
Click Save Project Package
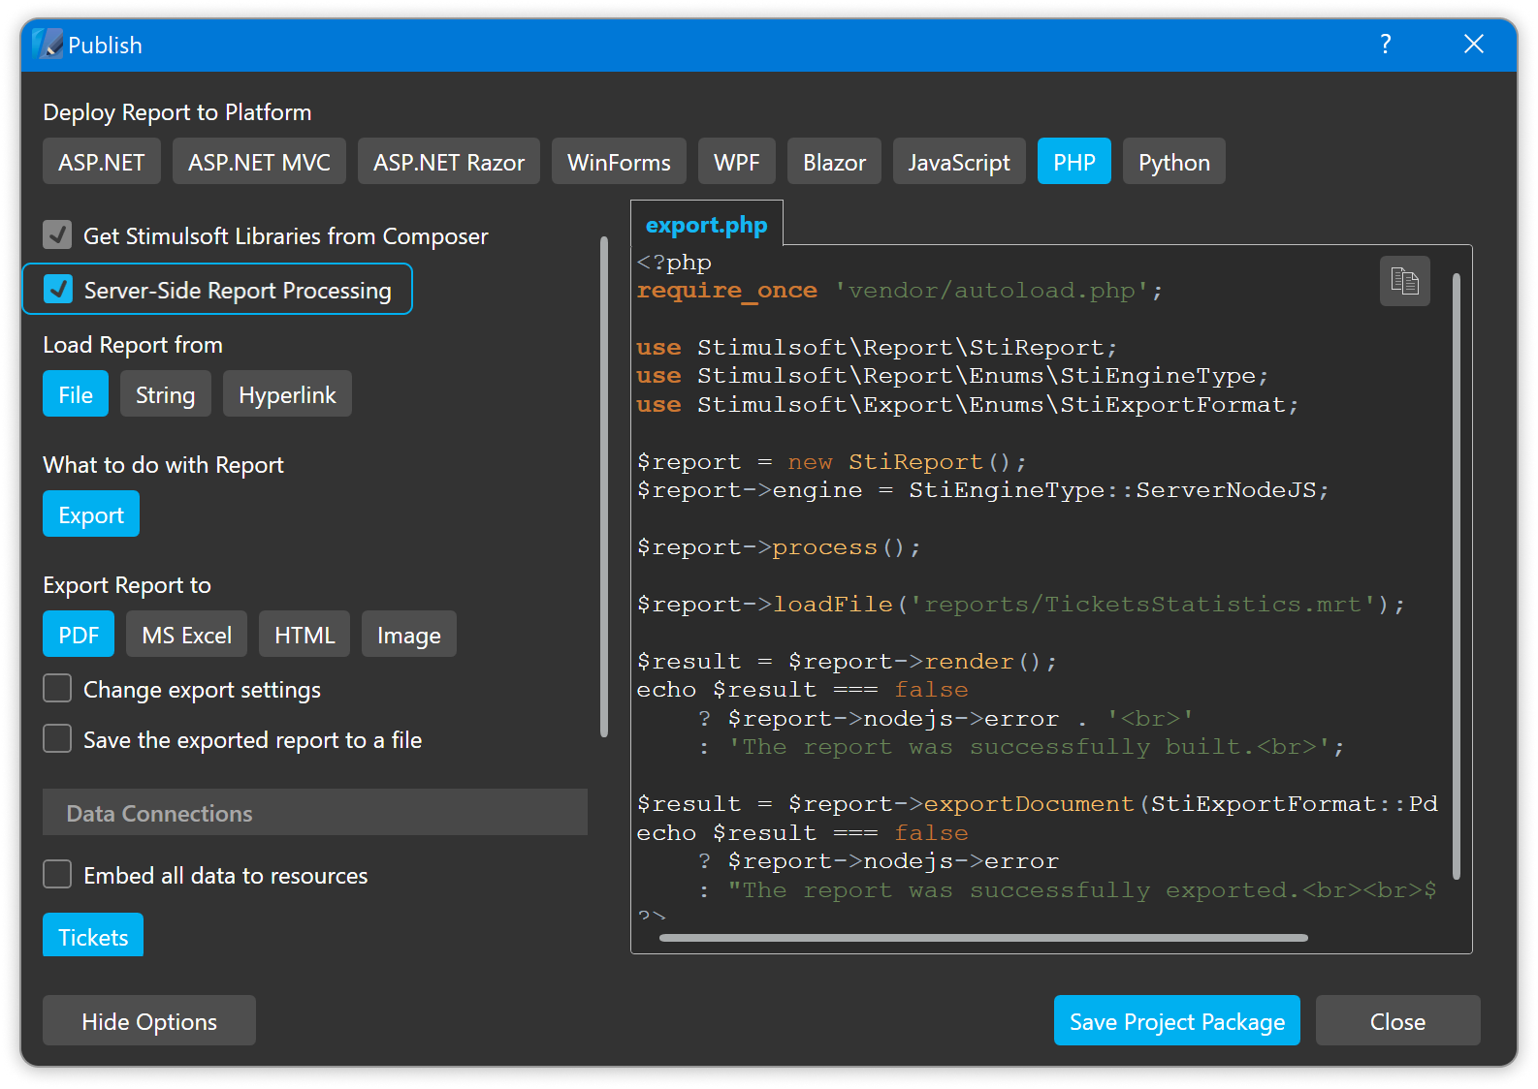point(1177,1020)
